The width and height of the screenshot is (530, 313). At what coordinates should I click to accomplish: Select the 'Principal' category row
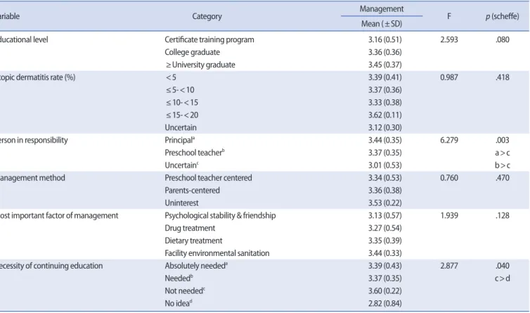179,140
